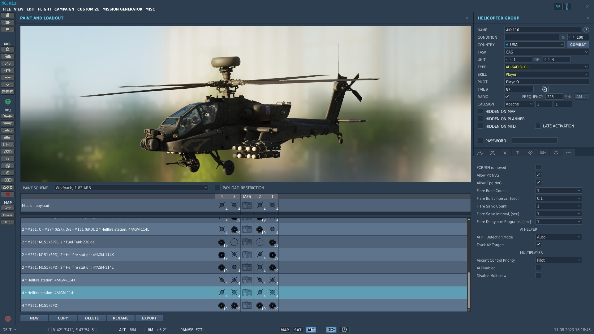
Task: Click the EXPORT payload button
Action: [x=149, y=318]
